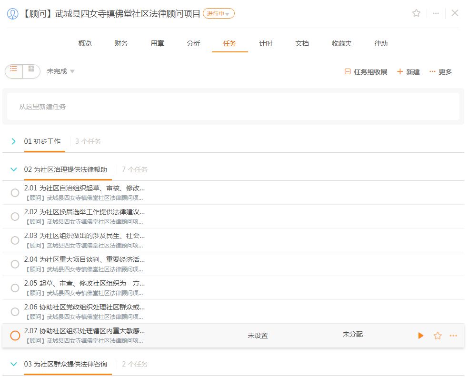Mark task 2.05 as complete
Image resolution: width=468 pixels, height=377 pixels.
(x=15, y=288)
